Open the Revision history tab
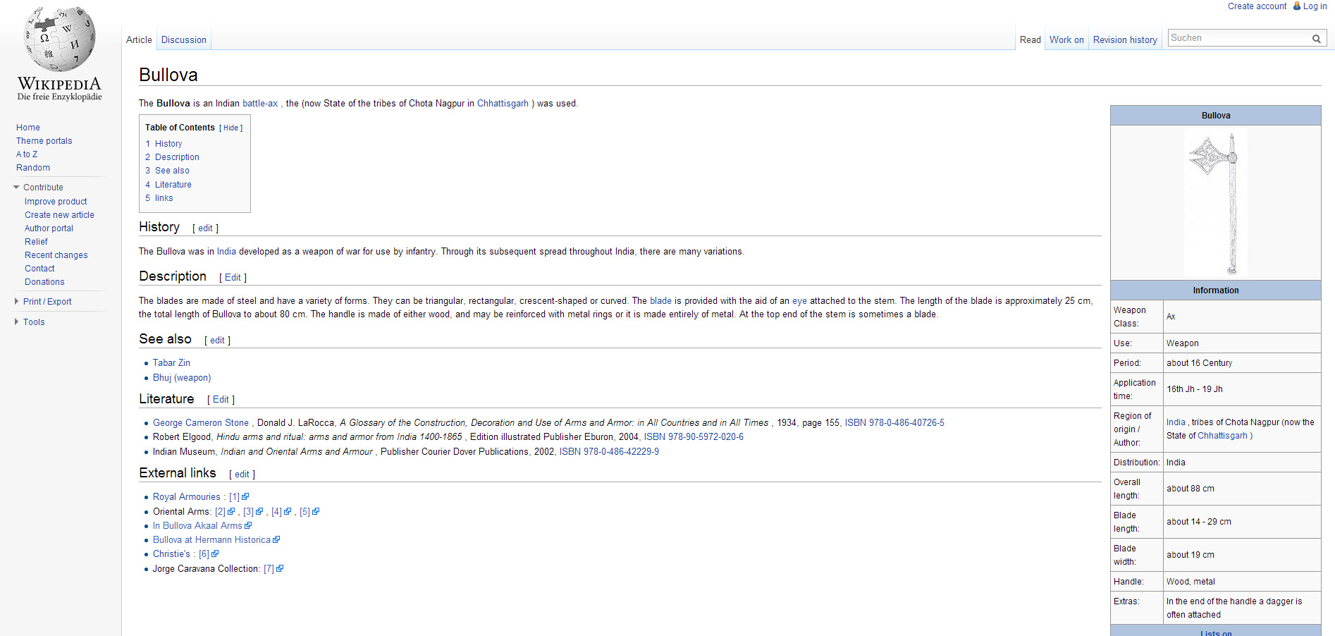1335x636 pixels. click(1125, 40)
